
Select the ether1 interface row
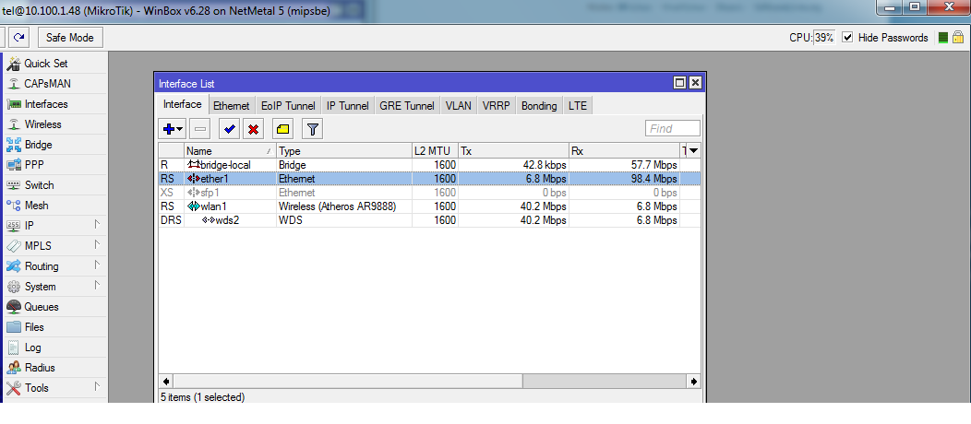[x=430, y=179]
